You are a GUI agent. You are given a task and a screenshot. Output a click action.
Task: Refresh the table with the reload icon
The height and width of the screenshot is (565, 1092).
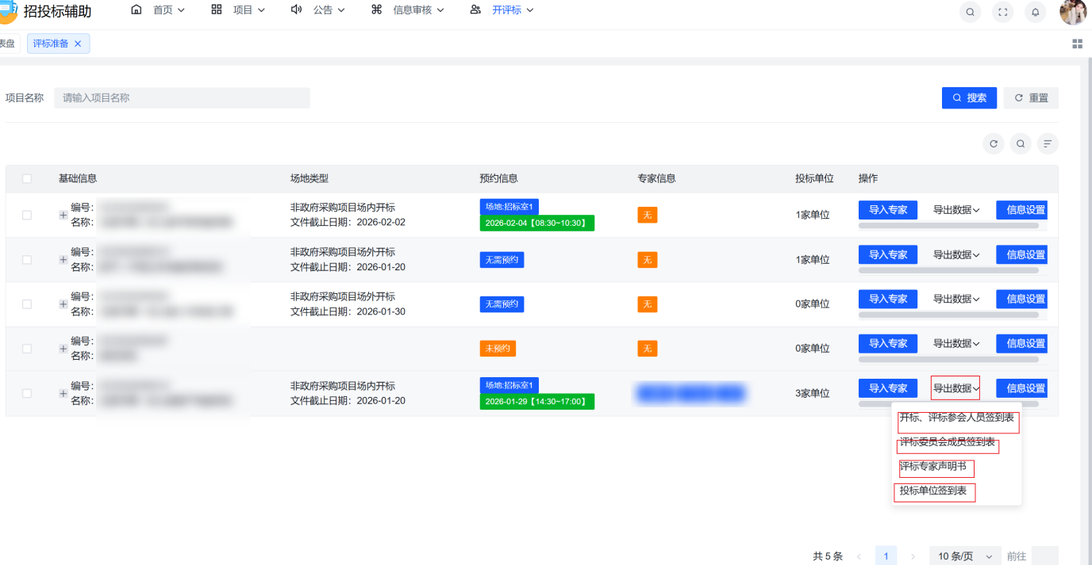pyautogui.click(x=994, y=143)
